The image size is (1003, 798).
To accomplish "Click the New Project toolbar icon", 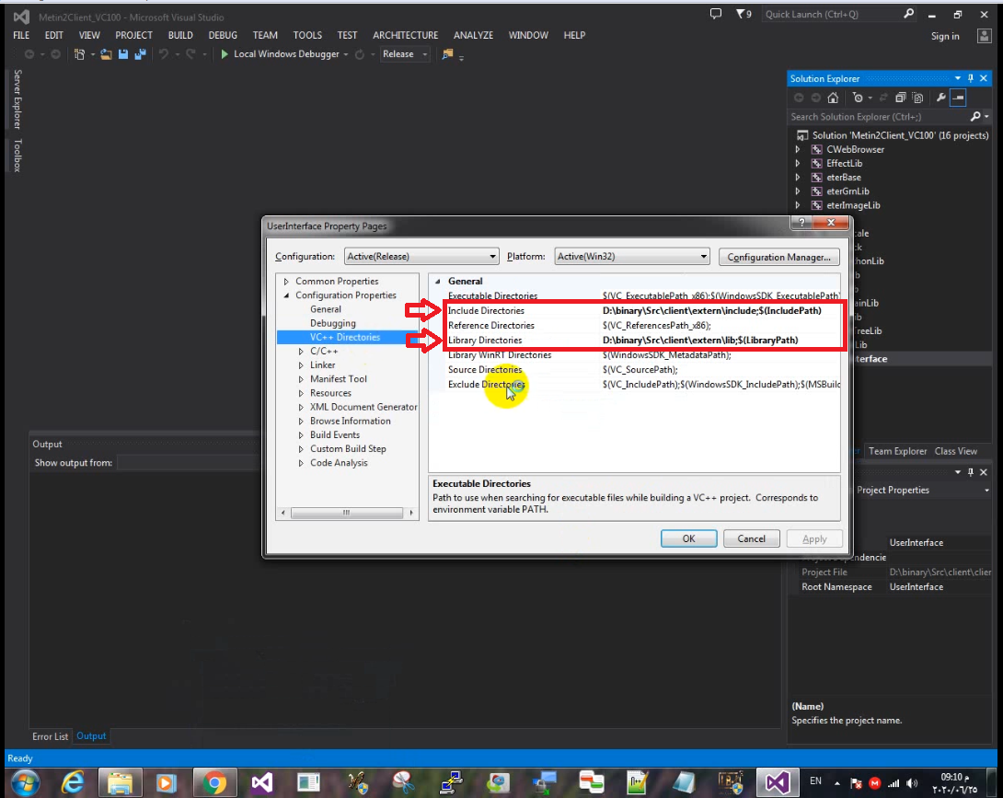I will click(x=79, y=54).
